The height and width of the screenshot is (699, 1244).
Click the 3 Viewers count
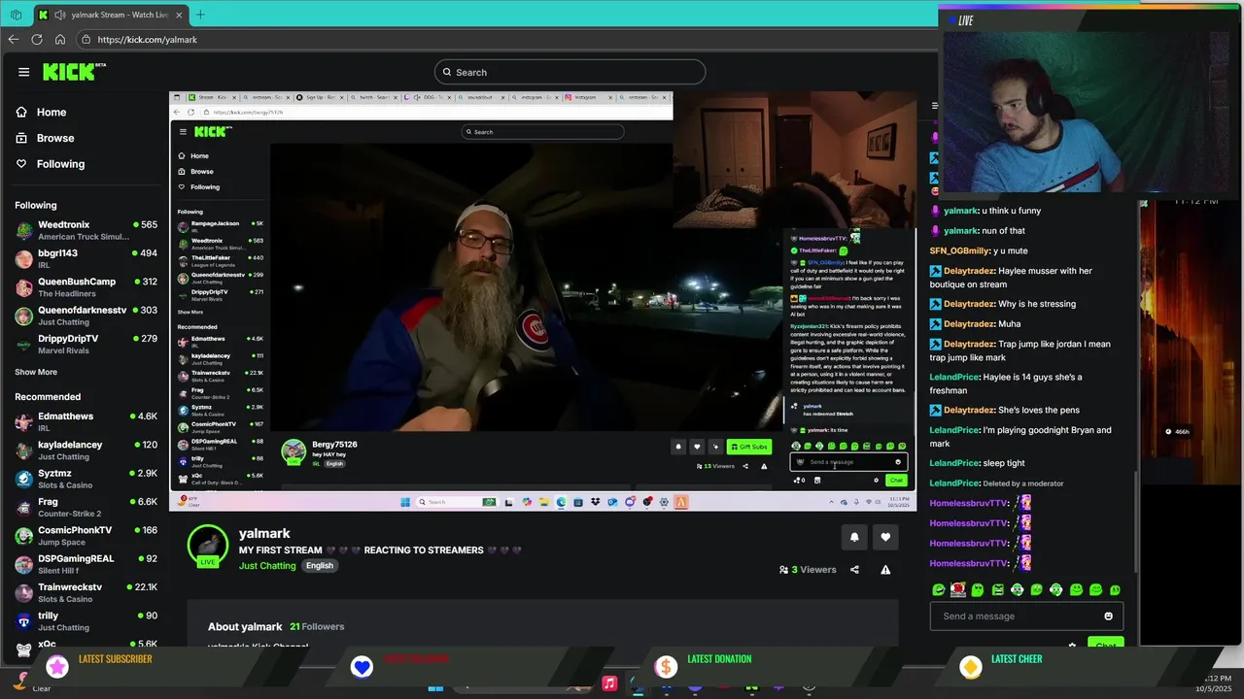(x=808, y=570)
